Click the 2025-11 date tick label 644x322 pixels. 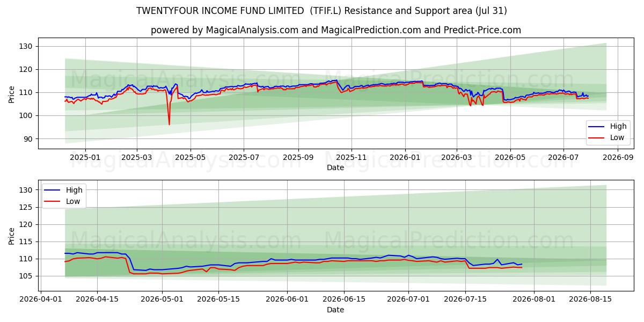click(x=352, y=158)
